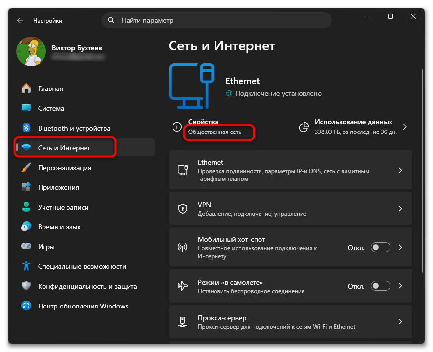Click the Сеть и Интернет page heading

[222, 46]
